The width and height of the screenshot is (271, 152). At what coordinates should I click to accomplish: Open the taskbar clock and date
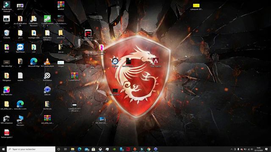click(x=259, y=149)
